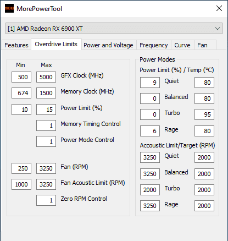The width and height of the screenshot is (228, 241).
Task: Click the GFX Clock Min field
Action: (21, 77)
